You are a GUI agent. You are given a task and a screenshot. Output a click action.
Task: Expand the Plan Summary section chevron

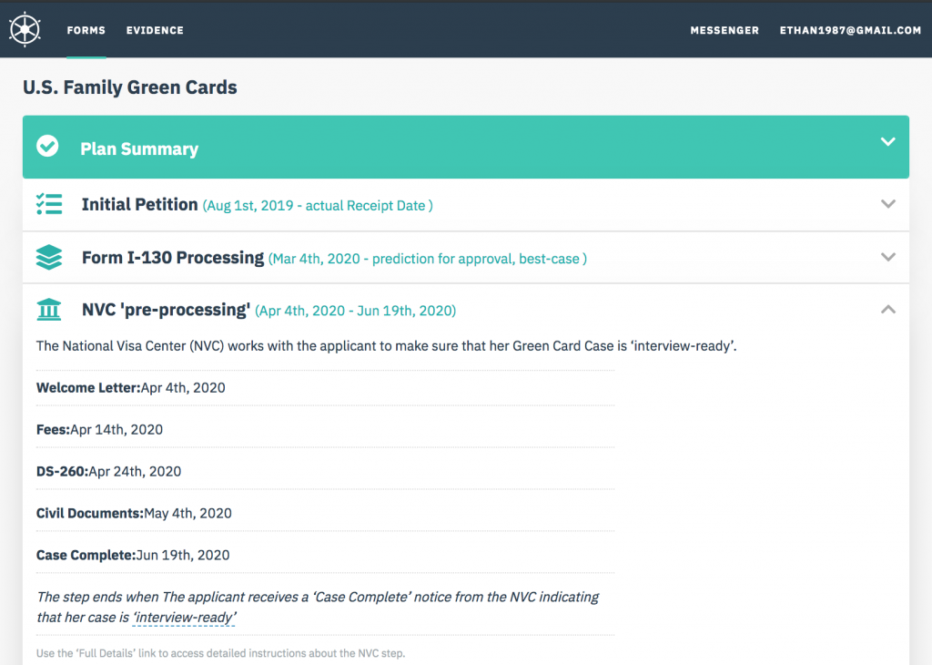point(888,141)
